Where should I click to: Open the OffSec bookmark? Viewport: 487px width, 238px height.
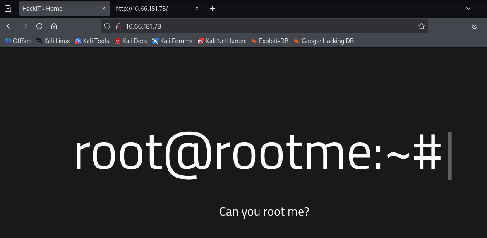point(18,41)
